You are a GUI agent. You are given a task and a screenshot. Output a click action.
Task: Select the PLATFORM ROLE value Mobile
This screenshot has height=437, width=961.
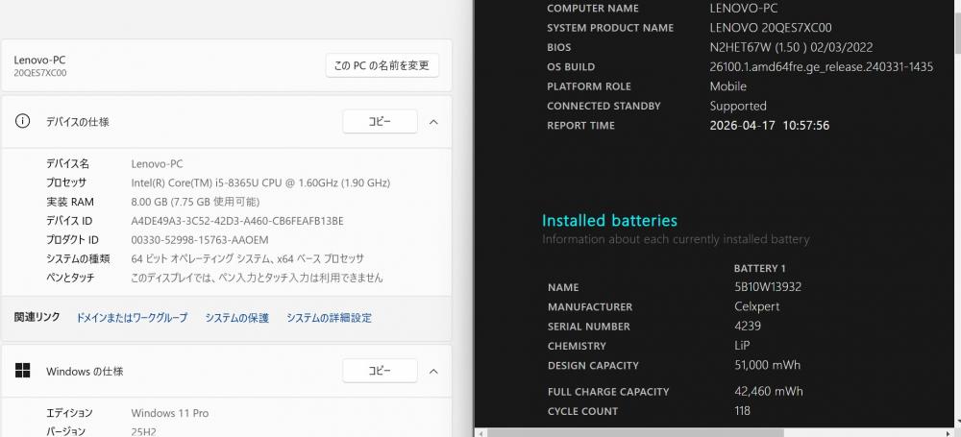pyautogui.click(x=728, y=86)
